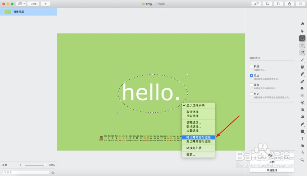Choose 变换选择... from the context menu

point(198,127)
